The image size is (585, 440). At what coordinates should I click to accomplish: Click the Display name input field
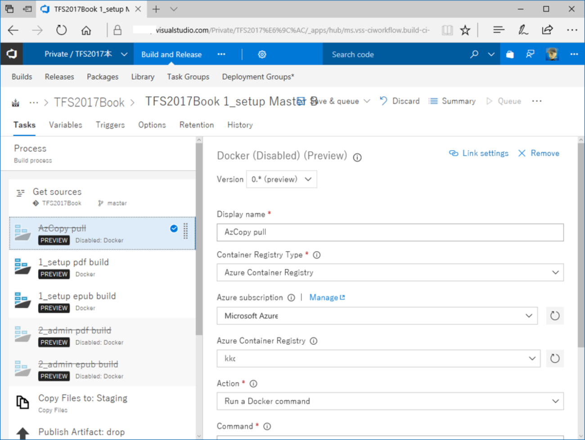tap(390, 232)
